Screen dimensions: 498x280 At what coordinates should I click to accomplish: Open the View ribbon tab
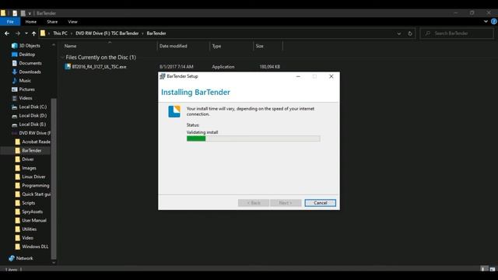coord(72,22)
